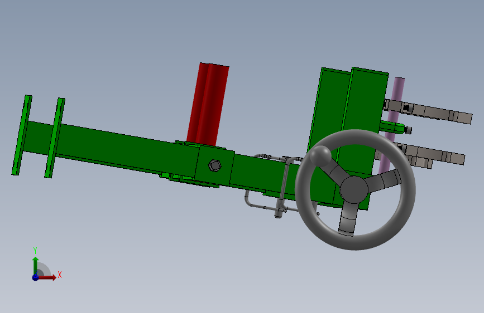Select the hex bolt on the green beam
Viewport: 484px width, 313px height.
(x=214, y=165)
